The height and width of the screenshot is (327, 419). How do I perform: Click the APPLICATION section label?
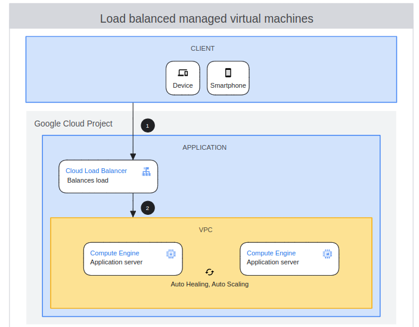click(x=204, y=147)
